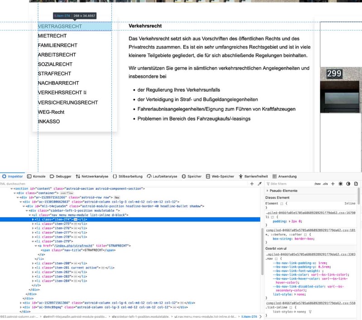Add a new CSS rule with plus icon

[x=333, y=184]
